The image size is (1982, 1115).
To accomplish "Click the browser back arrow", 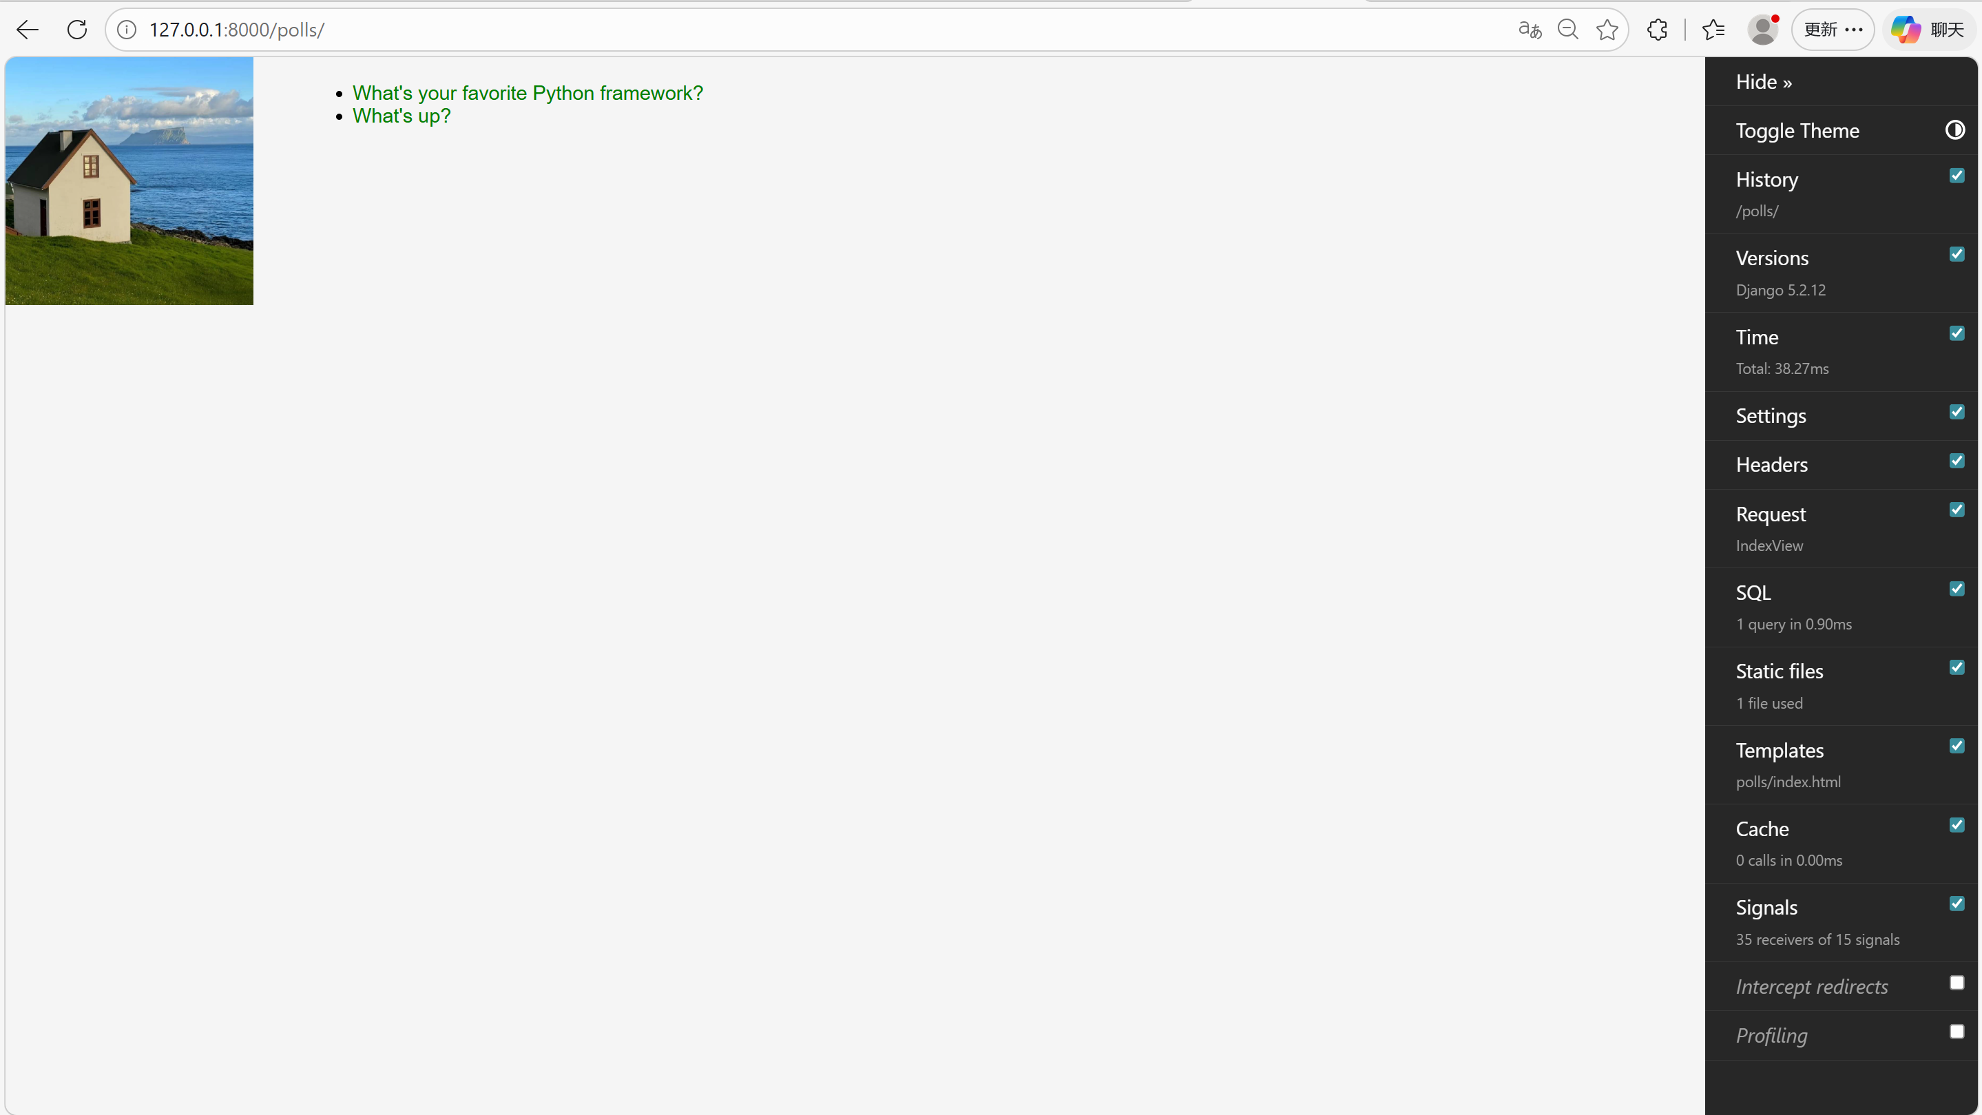I will 28,30.
